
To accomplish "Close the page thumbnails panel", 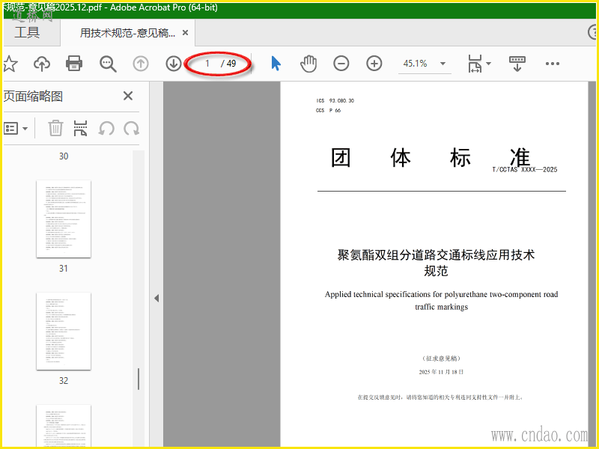I will (128, 96).
